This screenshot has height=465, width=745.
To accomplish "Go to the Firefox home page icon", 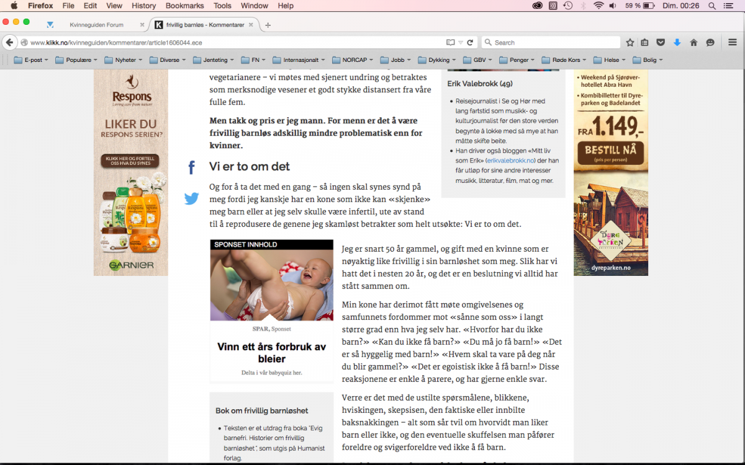I will coord(693,42).
